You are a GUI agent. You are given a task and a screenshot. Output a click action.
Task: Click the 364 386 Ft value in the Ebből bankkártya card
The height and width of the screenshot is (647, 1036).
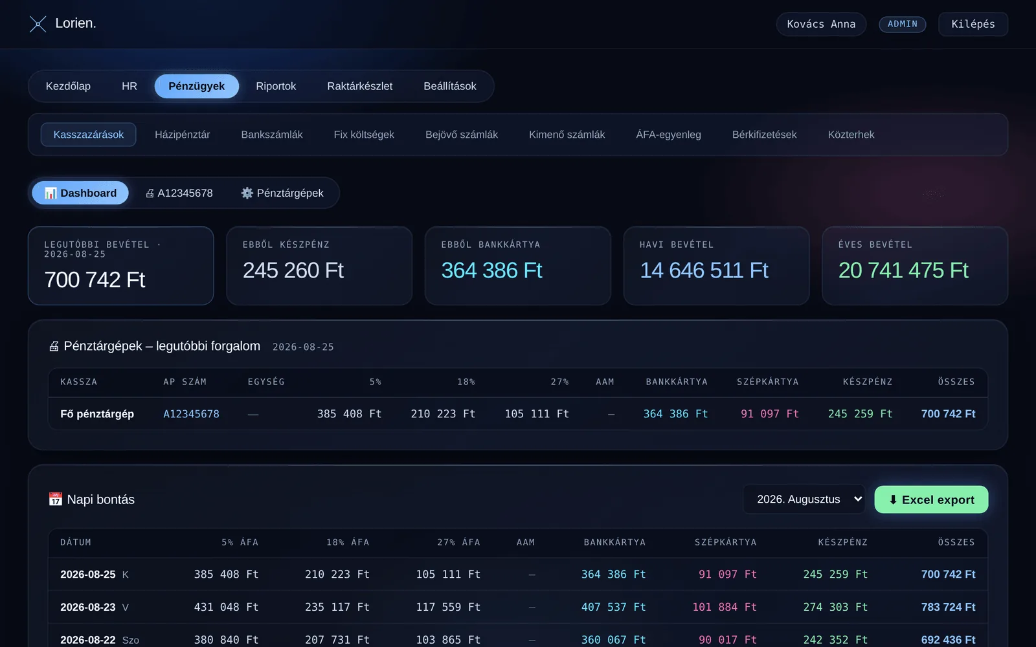coord(491,270)
